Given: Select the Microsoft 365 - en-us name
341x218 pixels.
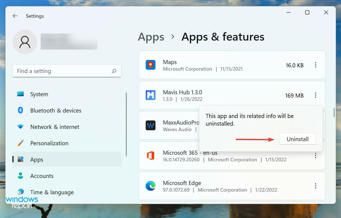Looking at the screenshot, I should point(190,153).
